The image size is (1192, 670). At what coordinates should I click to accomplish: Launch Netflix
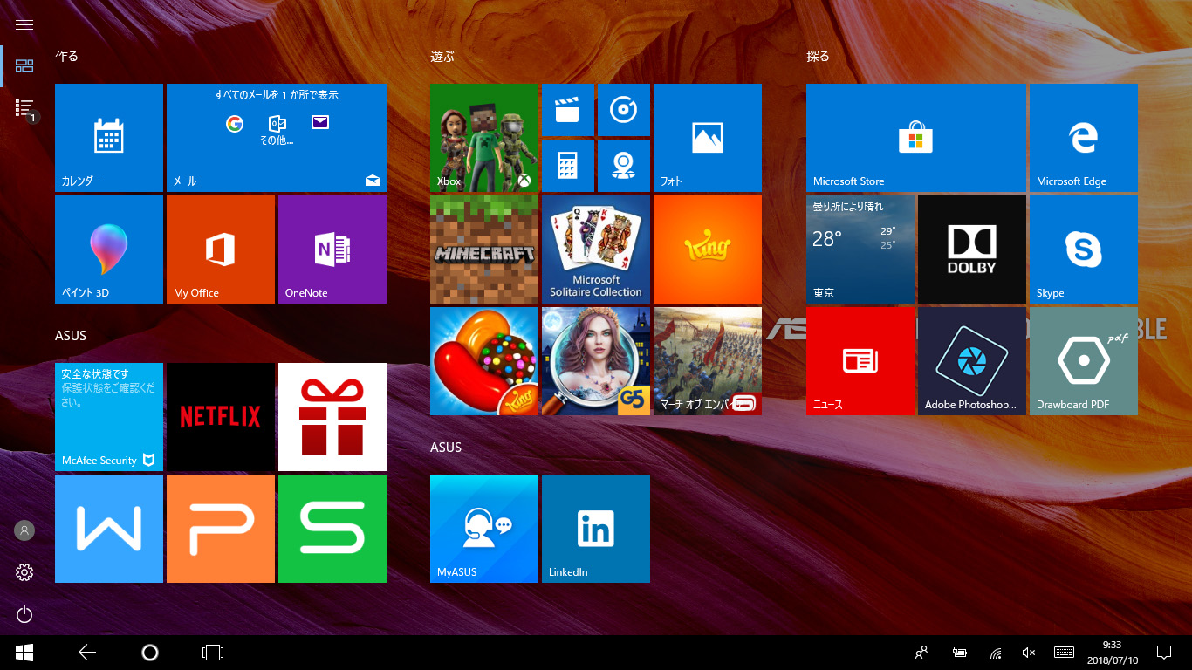(x=221, y=417)
